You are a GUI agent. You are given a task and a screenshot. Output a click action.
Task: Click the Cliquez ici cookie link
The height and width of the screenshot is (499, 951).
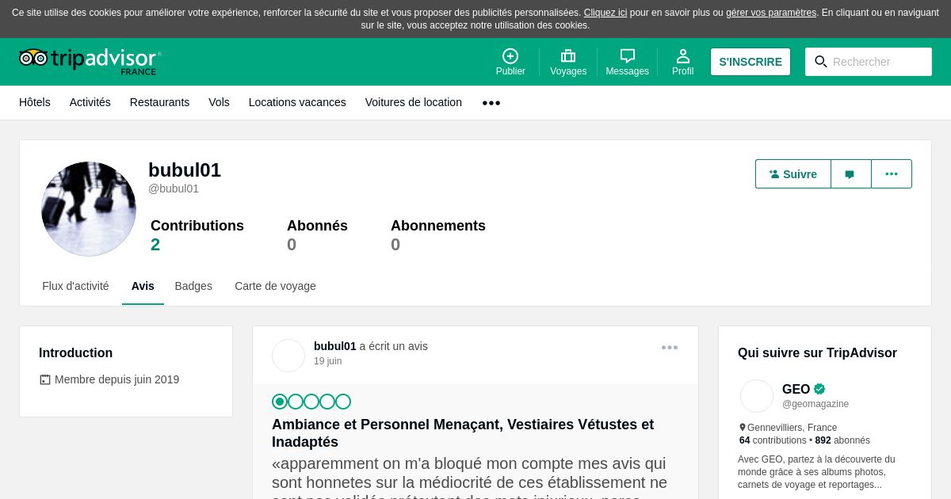(x=605, y=13)
